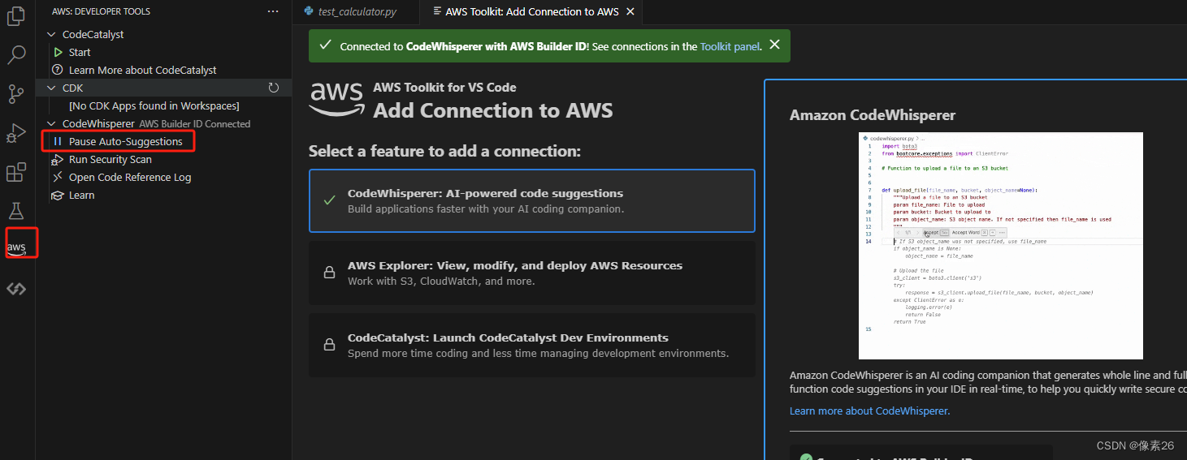Select Pause Auto-Suggestions entry

coord(126,141)
